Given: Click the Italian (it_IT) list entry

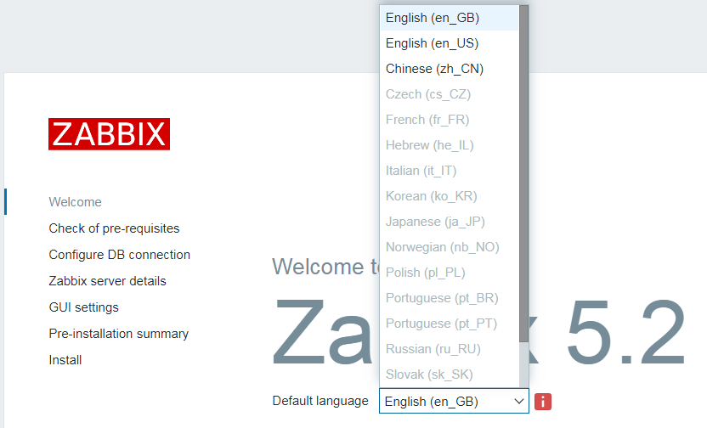Looking at the screenshot, I should point(450,171).
